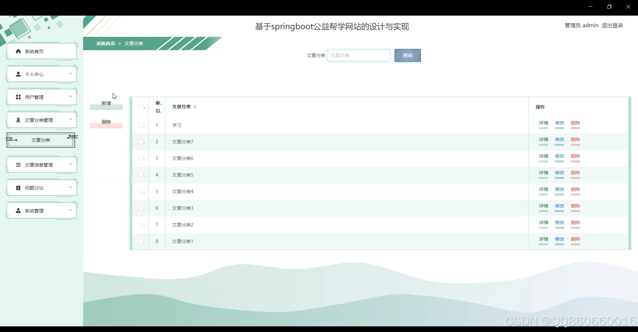
Task: Open the 系统首页 breadcrumb link
Action: 105,43
